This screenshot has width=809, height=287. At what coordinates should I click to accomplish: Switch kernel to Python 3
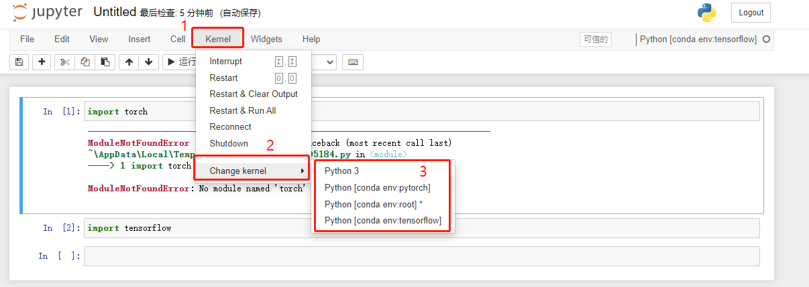pos(383,171)
